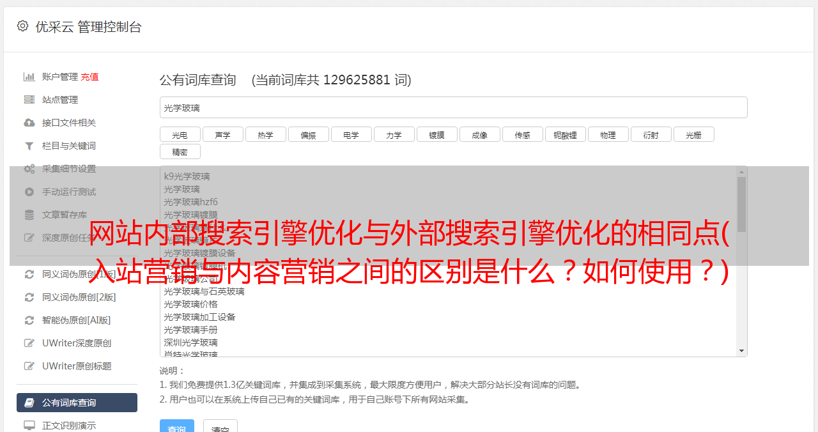
Task: Open the 接口文件相关 cloud icon
Action: click(29, 123)
